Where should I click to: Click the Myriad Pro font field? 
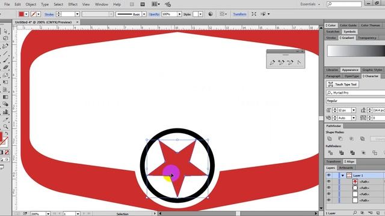(356, 93)
